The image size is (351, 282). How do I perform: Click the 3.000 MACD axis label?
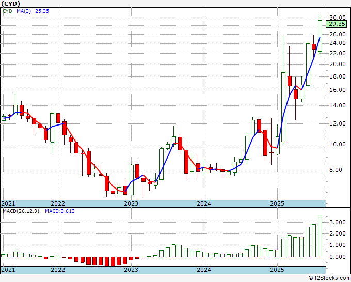(338, 222)
